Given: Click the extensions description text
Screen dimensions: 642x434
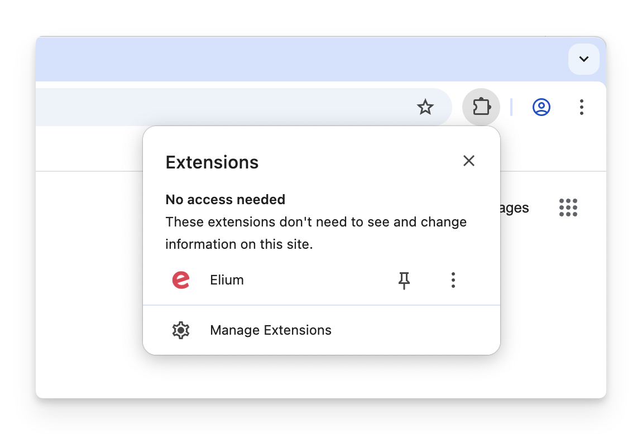Looking at the screenshot, I should (316, 233).
